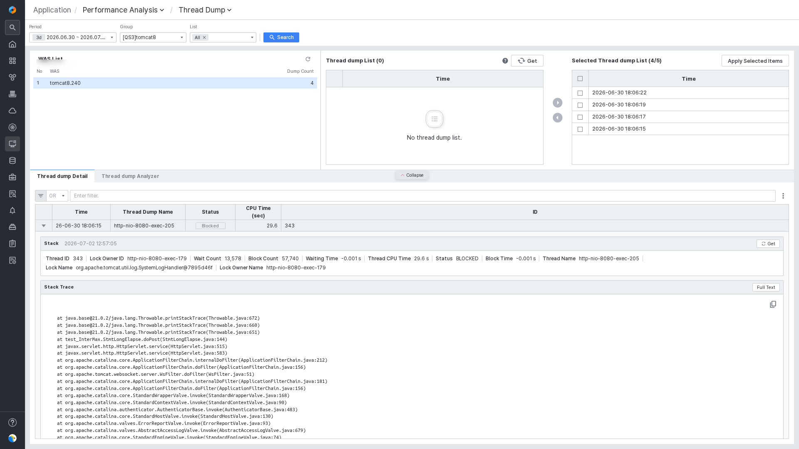Click the Enter filter input field
Screen dimensions: 799x449
422,196
